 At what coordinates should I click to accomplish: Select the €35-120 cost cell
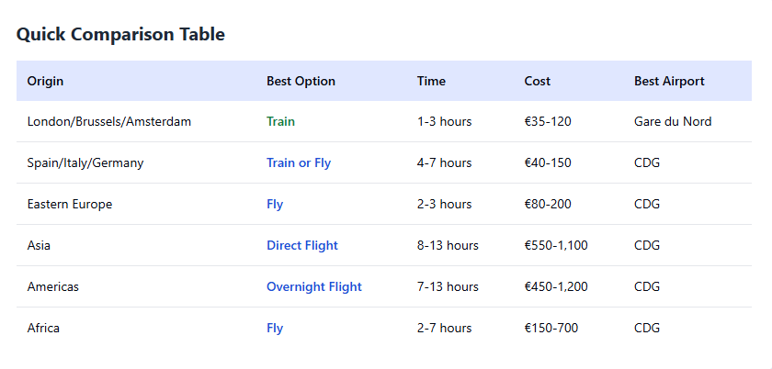(548, 121)
